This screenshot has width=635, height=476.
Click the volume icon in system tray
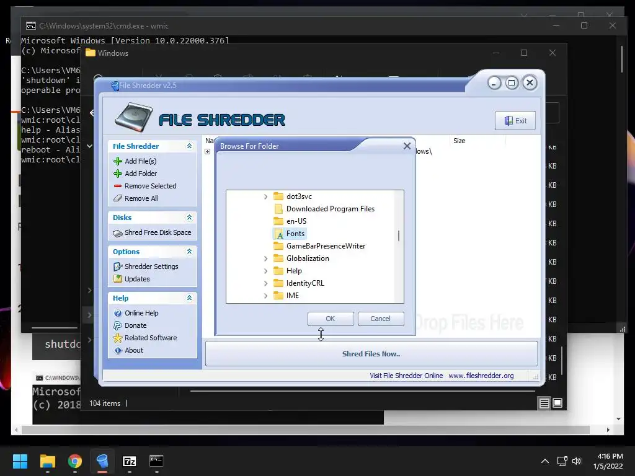pyautogui.click(x=577, y=461)
